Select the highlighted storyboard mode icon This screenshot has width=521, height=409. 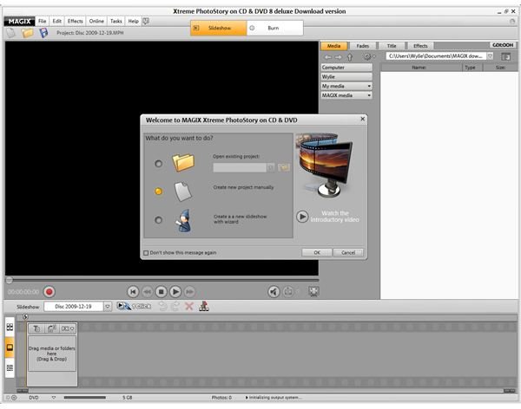[10, 347]
